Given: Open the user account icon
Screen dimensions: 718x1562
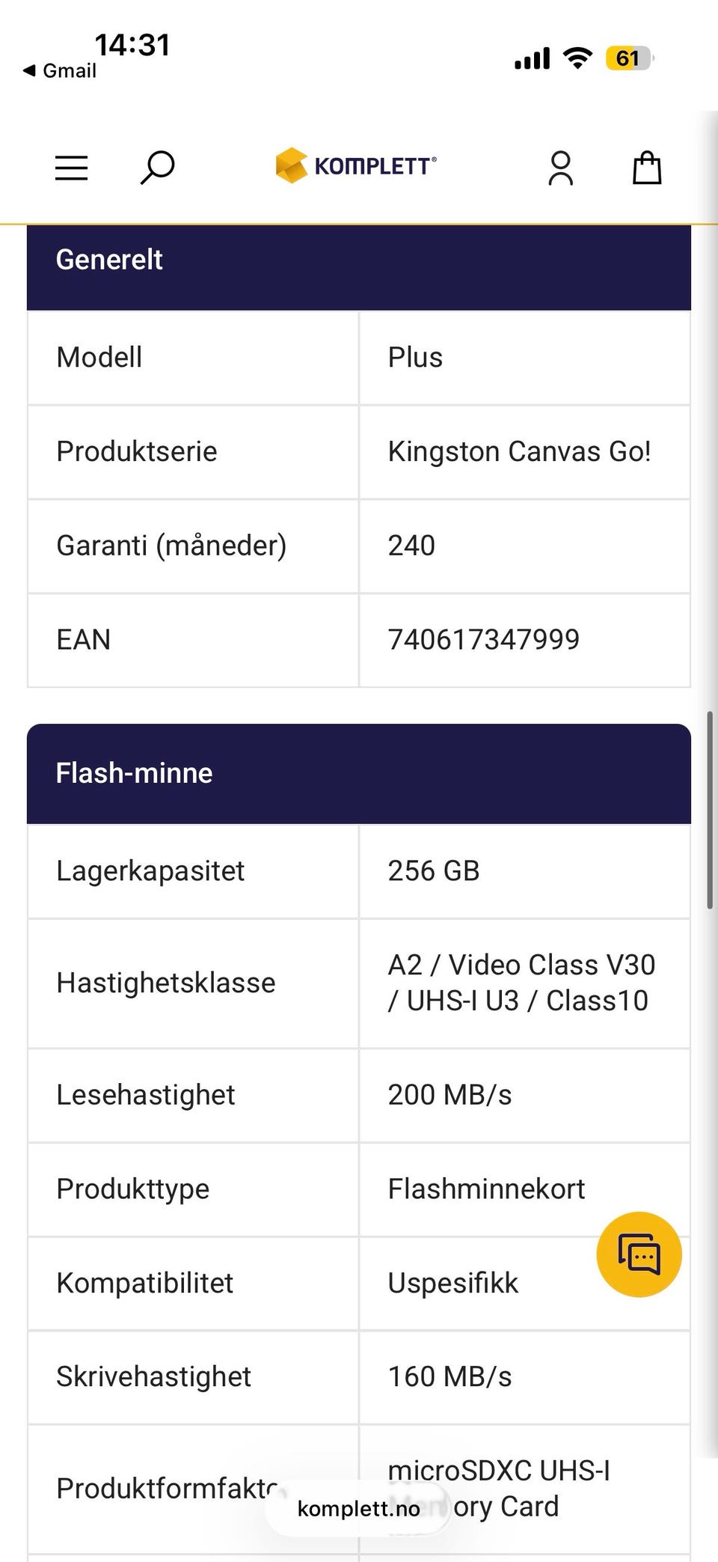Looking at the screenshot, I should [x=560, y=168].
